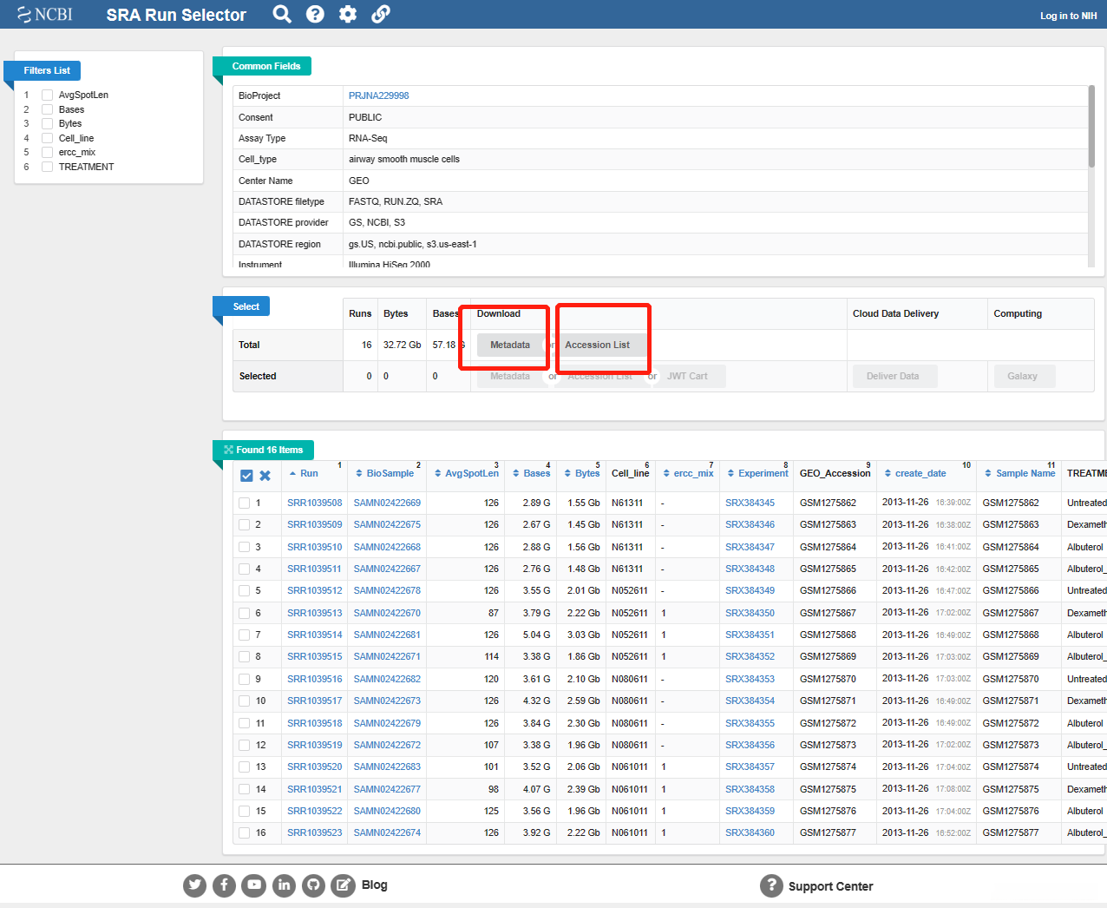The height and width of the screenshot is (908, 1107).
Task: Toggle the AvgSpotLen filter checkbox
Action: tap(48, 95)
